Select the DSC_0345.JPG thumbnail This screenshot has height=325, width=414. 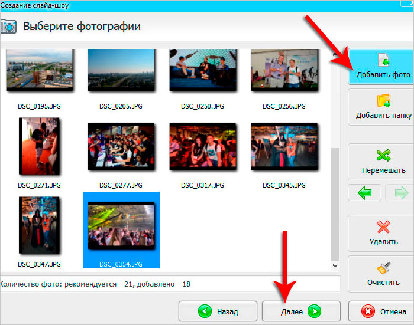pyautogui.click(x=284, y=146)
